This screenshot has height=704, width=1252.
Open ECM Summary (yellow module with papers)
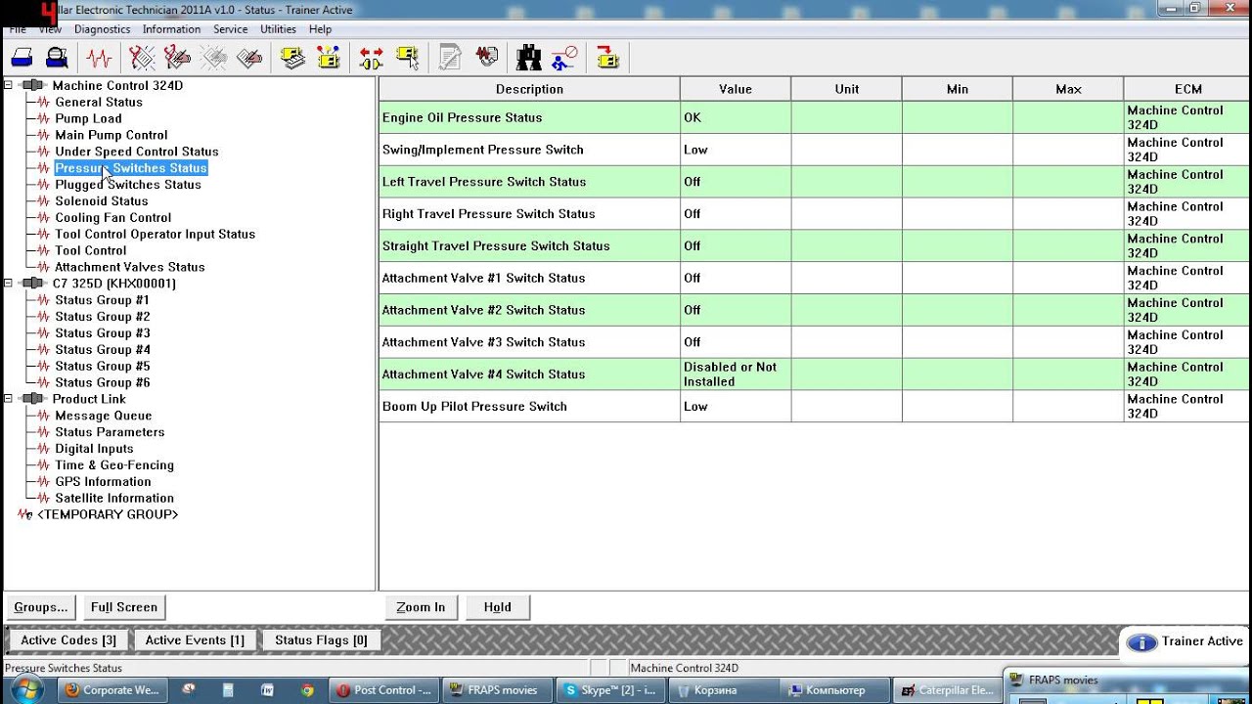click(x=292, y=58)
